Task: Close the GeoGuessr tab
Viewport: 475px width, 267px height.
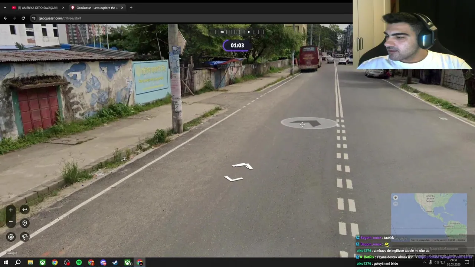Action: (122, 8)
